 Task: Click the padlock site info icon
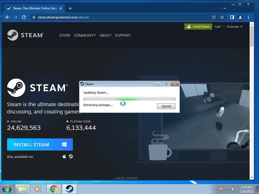click(x=34, y=17)
